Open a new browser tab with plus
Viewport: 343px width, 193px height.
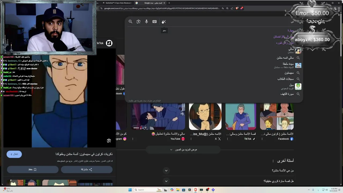point(169,3)
